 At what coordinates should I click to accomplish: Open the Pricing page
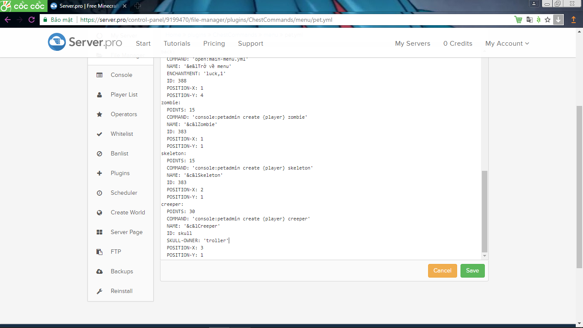pos(214,44)
